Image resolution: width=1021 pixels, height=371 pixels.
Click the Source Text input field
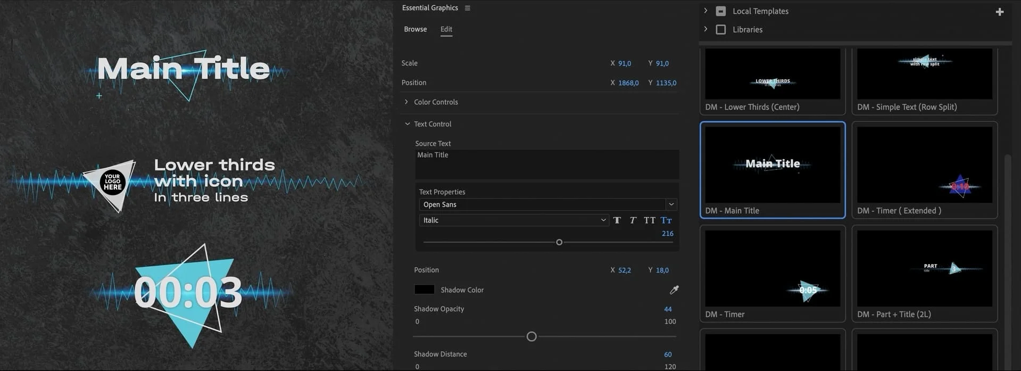[547, 164]
